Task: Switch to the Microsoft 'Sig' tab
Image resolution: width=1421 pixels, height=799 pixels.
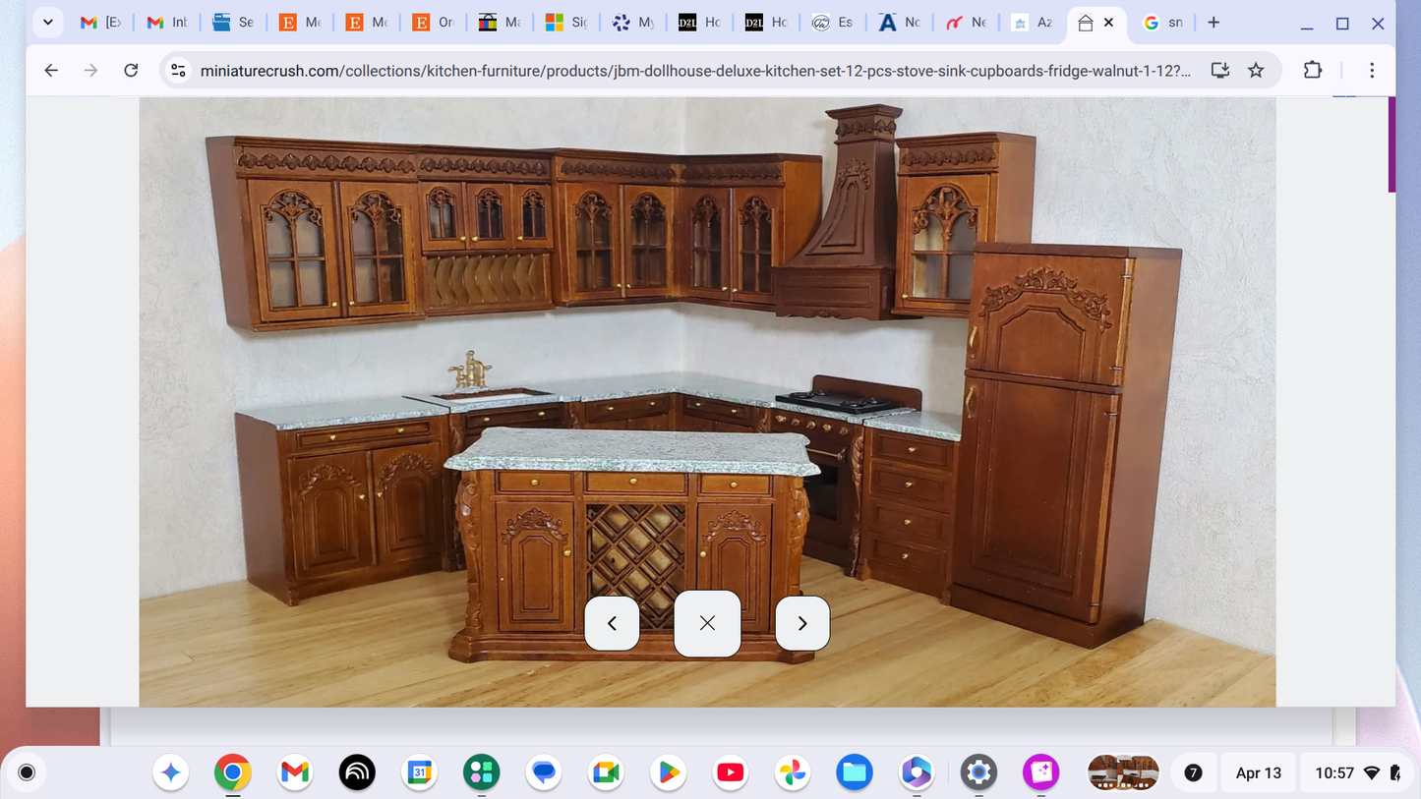Action: coord(566,22)
